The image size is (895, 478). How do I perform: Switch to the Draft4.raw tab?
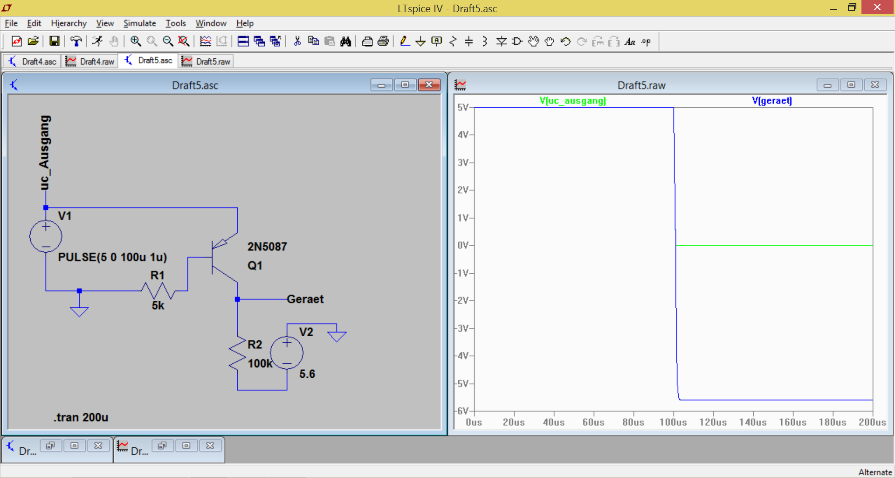[90, 62]
